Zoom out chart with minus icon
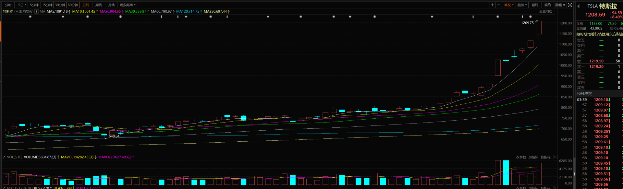The height and width of the screenshot is (189, 623). [x=499, y=5]
